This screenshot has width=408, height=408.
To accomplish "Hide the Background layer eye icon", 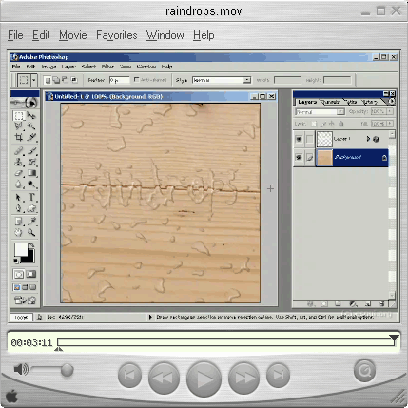I will [299, 157].
